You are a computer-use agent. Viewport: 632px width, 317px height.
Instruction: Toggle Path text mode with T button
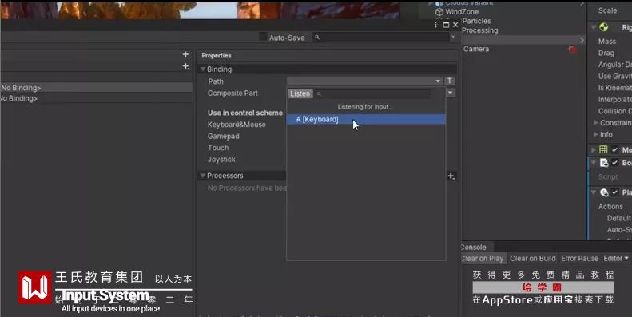click(449, 81)
